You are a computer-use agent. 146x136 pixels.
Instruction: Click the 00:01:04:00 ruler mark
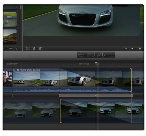coord(84,64)
